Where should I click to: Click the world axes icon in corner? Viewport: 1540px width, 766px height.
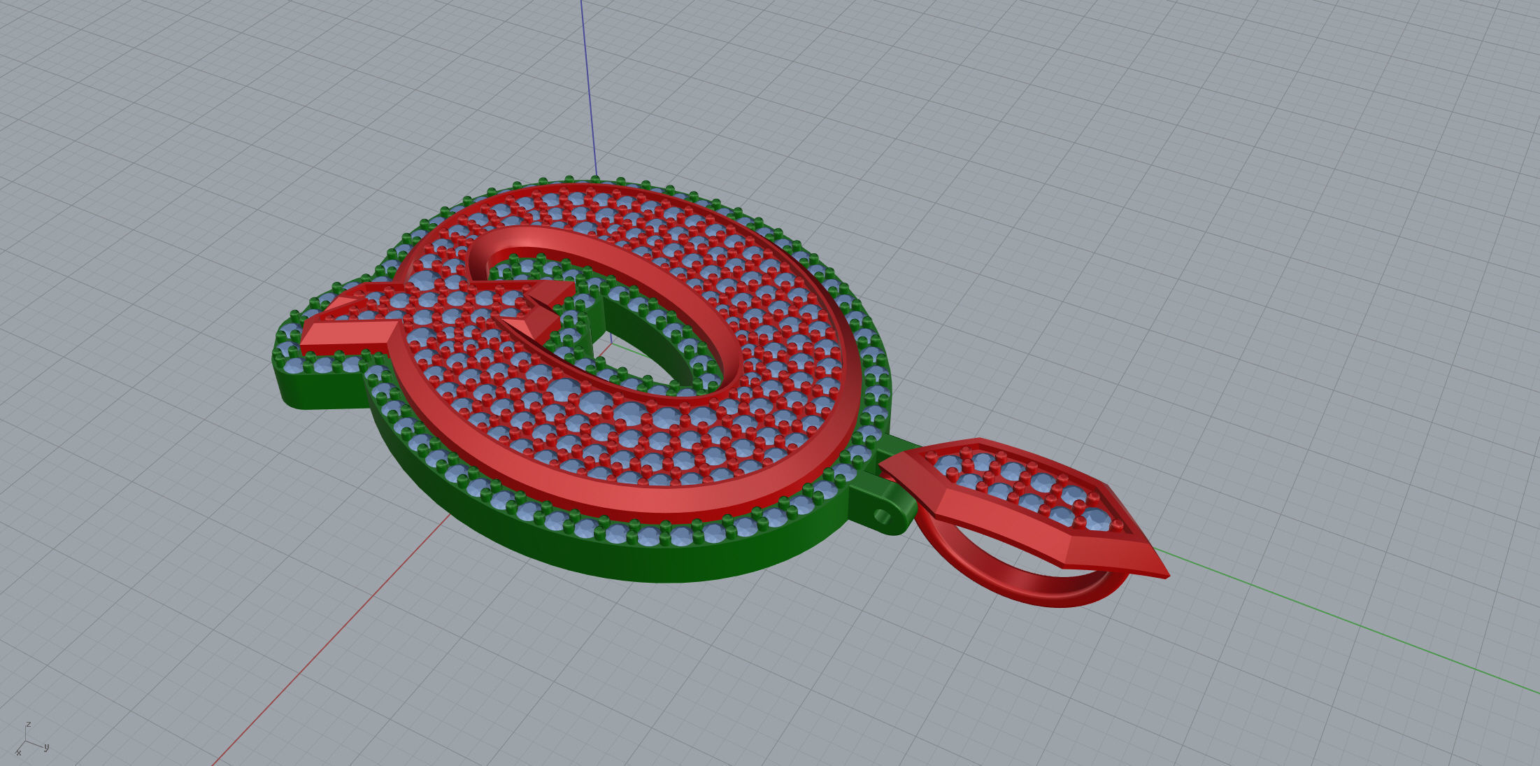click(31, 740)
